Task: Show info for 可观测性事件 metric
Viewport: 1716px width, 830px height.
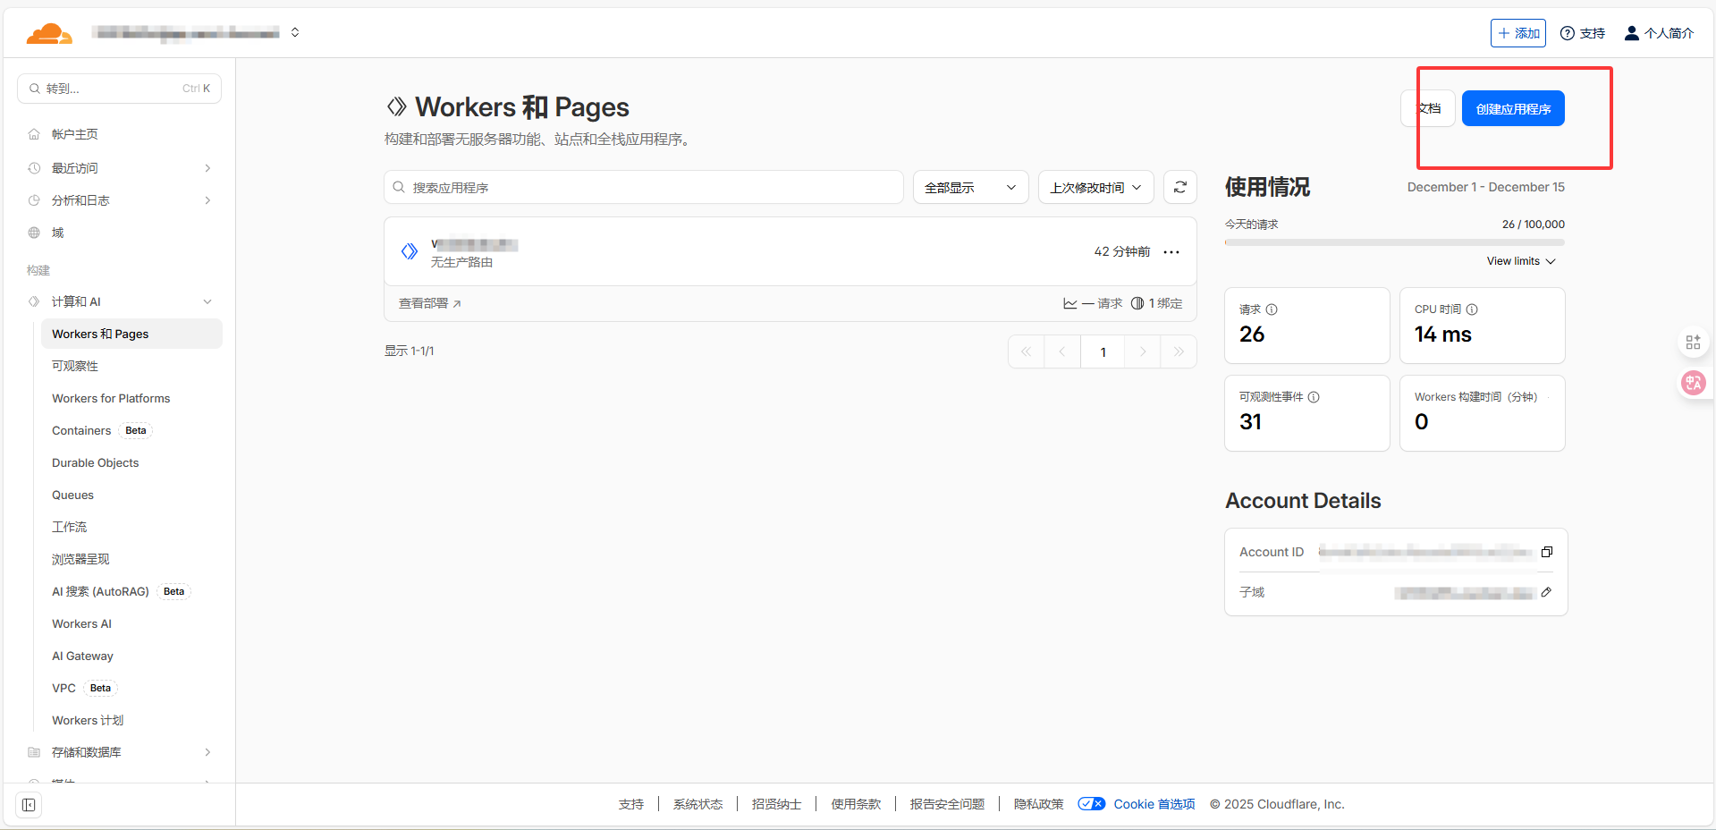Action: (x=1314, y=397)
